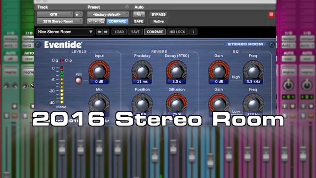The image size is (316, 178).
Task: Go to next Eventide preset arrow
Action: (106, 32)
